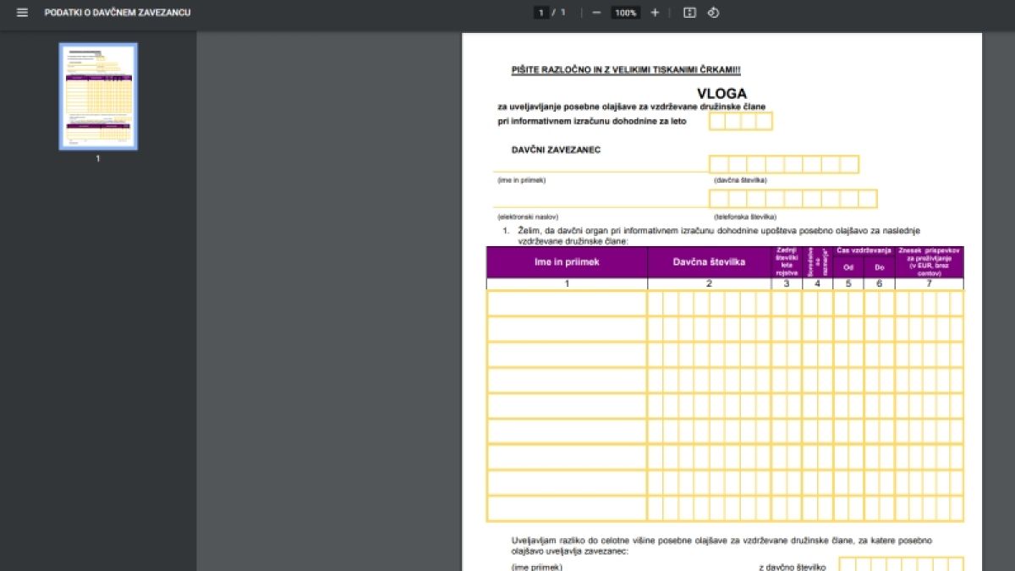Toggle the sidebar hamburger menu

(22, 13)
